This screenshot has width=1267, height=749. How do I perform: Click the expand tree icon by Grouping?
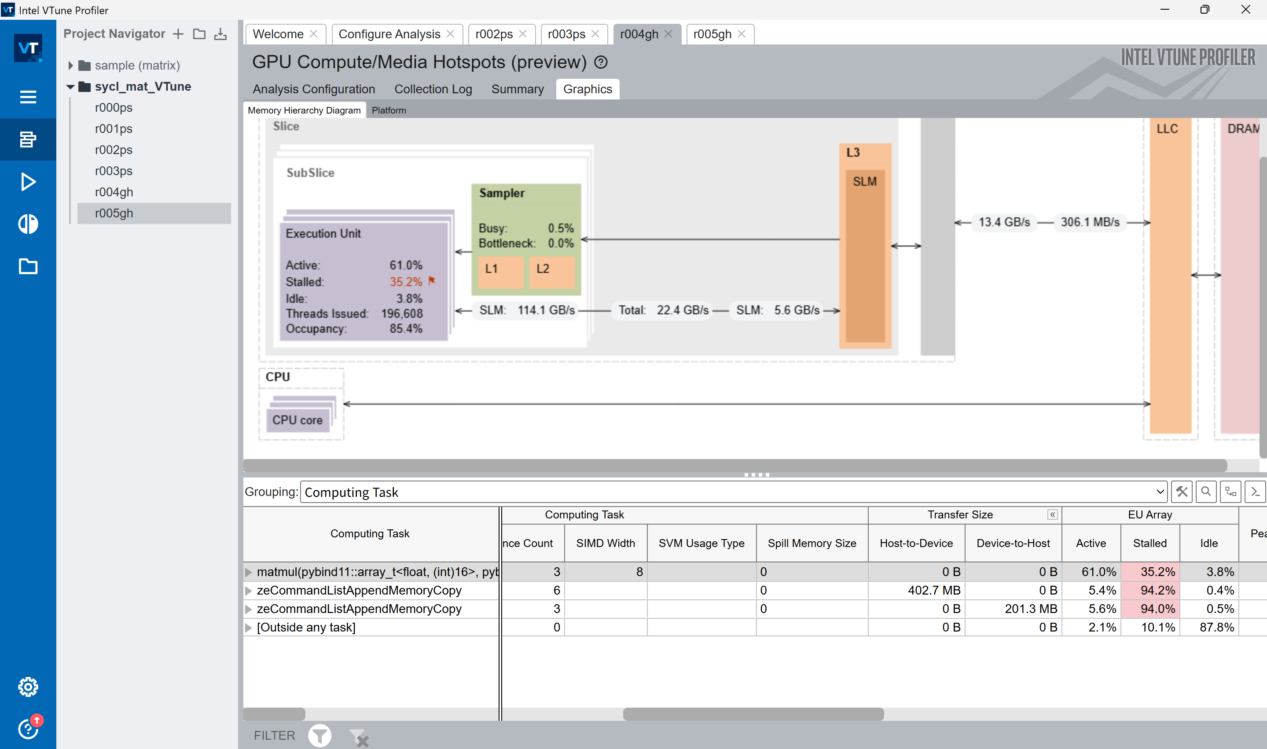coord(1230,492)
